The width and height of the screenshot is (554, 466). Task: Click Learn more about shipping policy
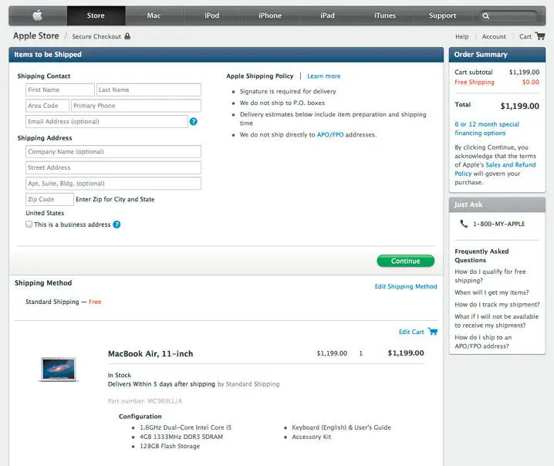(323, 76)
